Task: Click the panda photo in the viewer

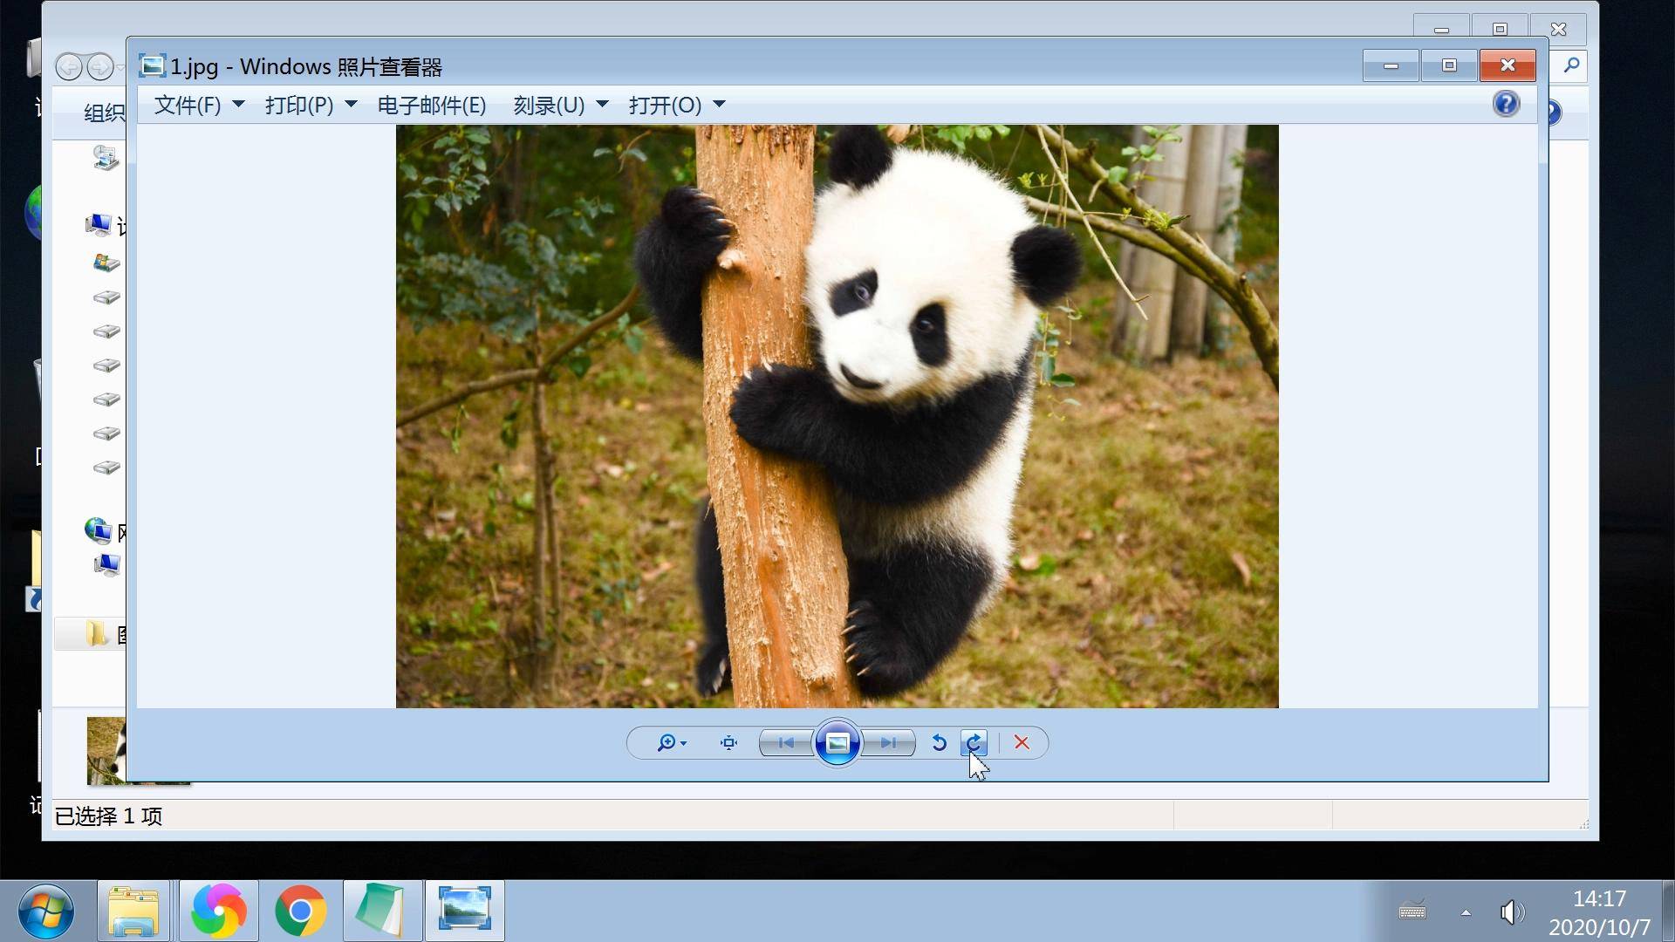Action: [x=837, y=416]
